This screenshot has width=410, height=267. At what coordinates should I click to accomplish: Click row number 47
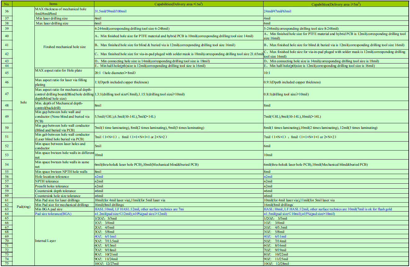[7, 94]
